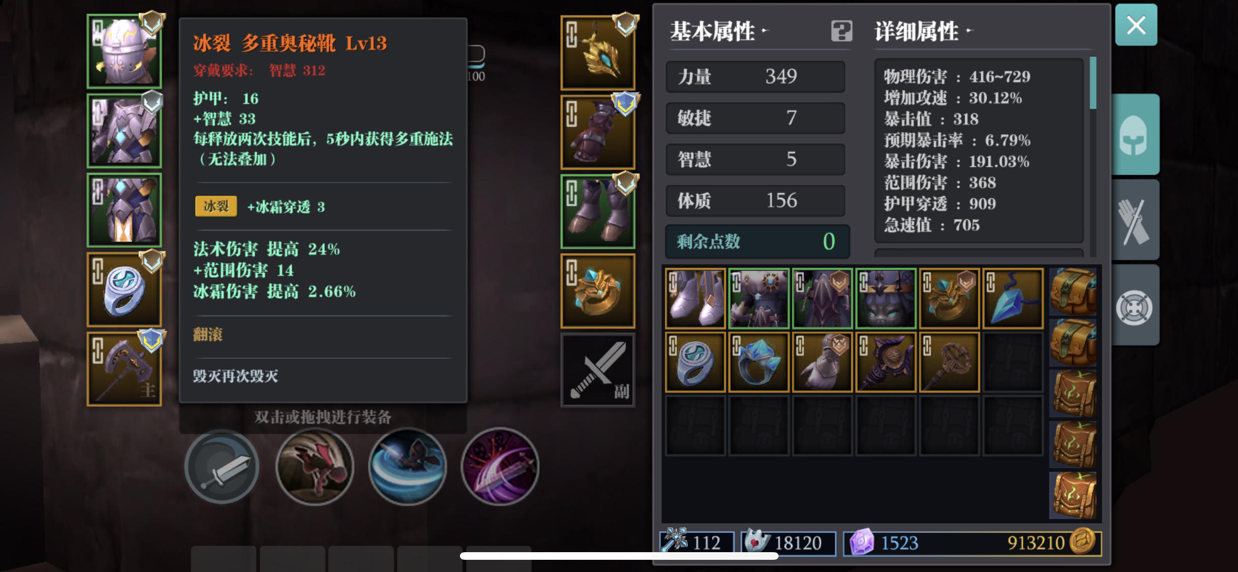Image resolution: width=1238 pixels, height=572 pixels.
Task: Open the empty off-hand weapon slot
Action: [598, 370]
